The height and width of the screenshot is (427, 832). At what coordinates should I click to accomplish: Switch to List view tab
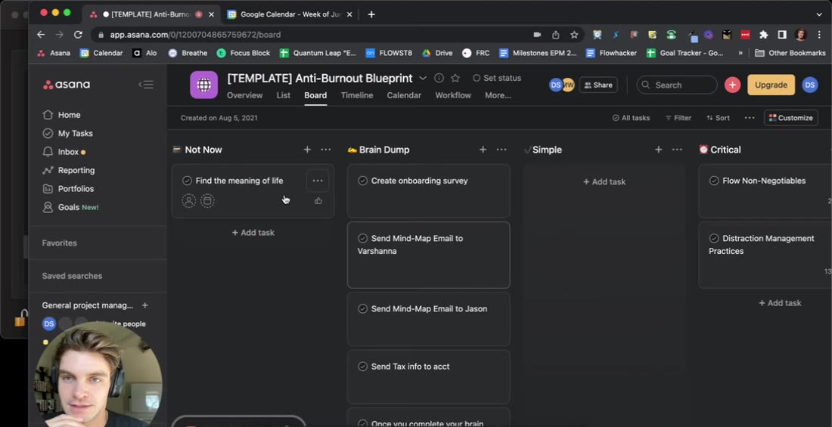coord(284,95)
